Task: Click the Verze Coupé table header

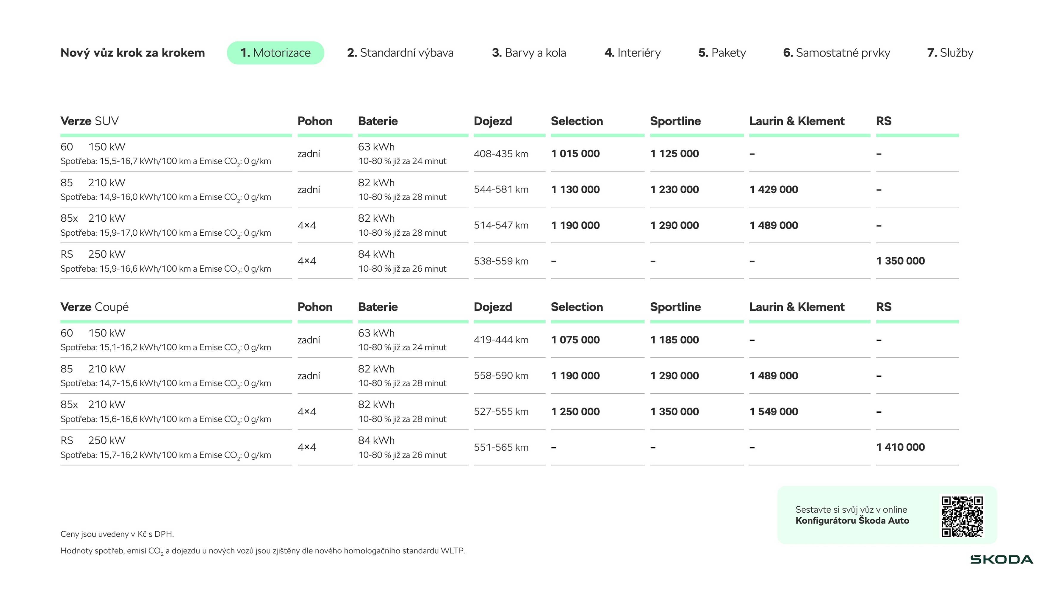Action: tap(95, 307)
